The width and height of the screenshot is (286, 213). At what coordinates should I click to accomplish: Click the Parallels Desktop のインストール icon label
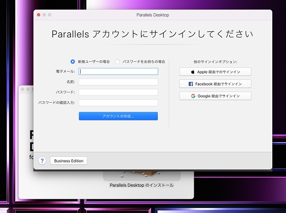pyautogui.click(x=141, y=185)
